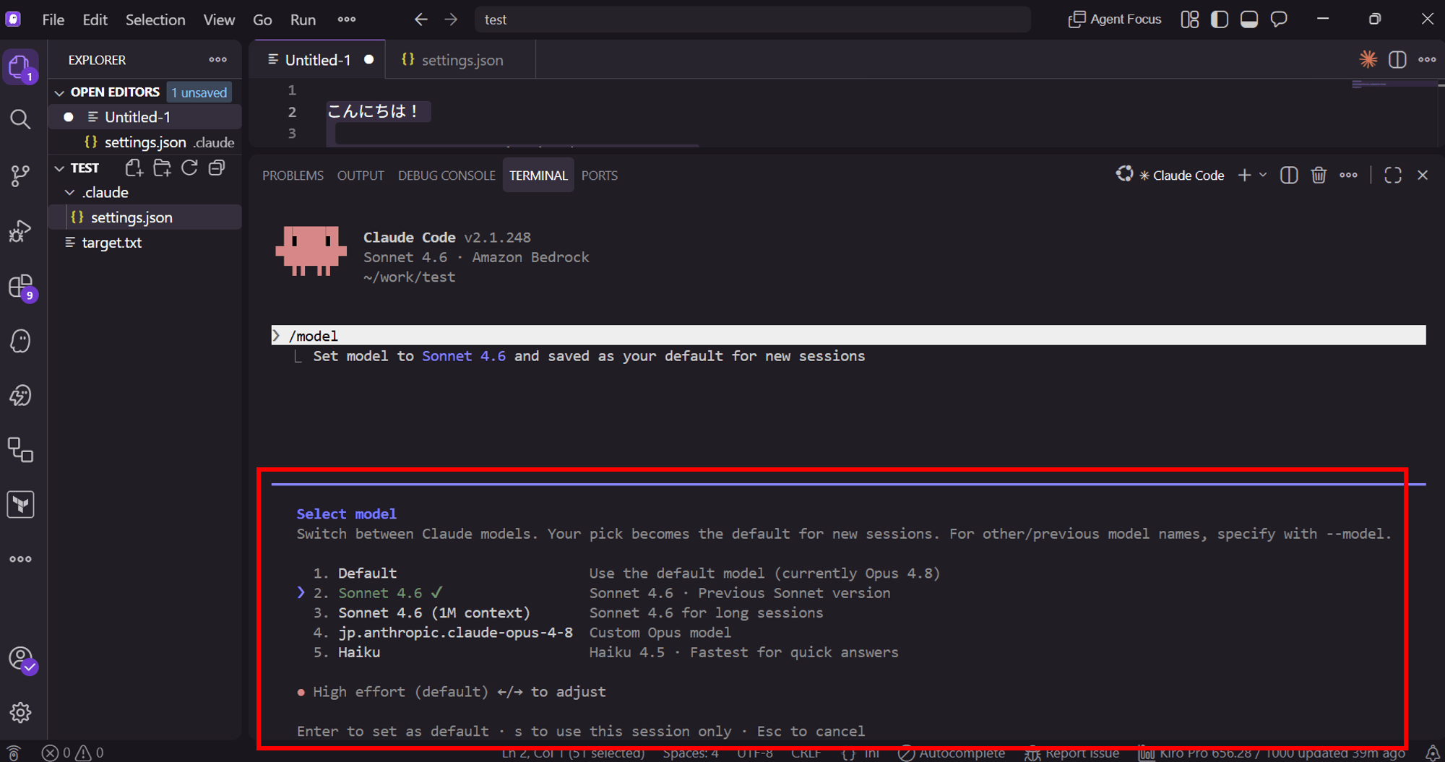Select Untitled-1 in Open Editors
1445x762 pixels.
144,117
